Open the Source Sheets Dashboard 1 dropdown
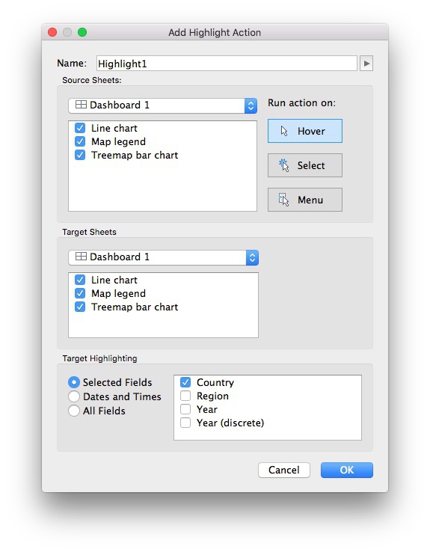The height and width of the screenshot is (552, 430). [x=162, y=105]
